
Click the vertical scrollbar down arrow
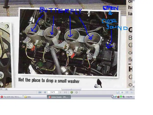[133, 86]
